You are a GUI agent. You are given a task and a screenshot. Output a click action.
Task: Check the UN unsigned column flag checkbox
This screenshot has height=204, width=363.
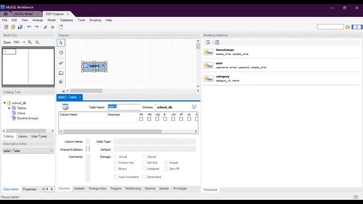[173, 119]
